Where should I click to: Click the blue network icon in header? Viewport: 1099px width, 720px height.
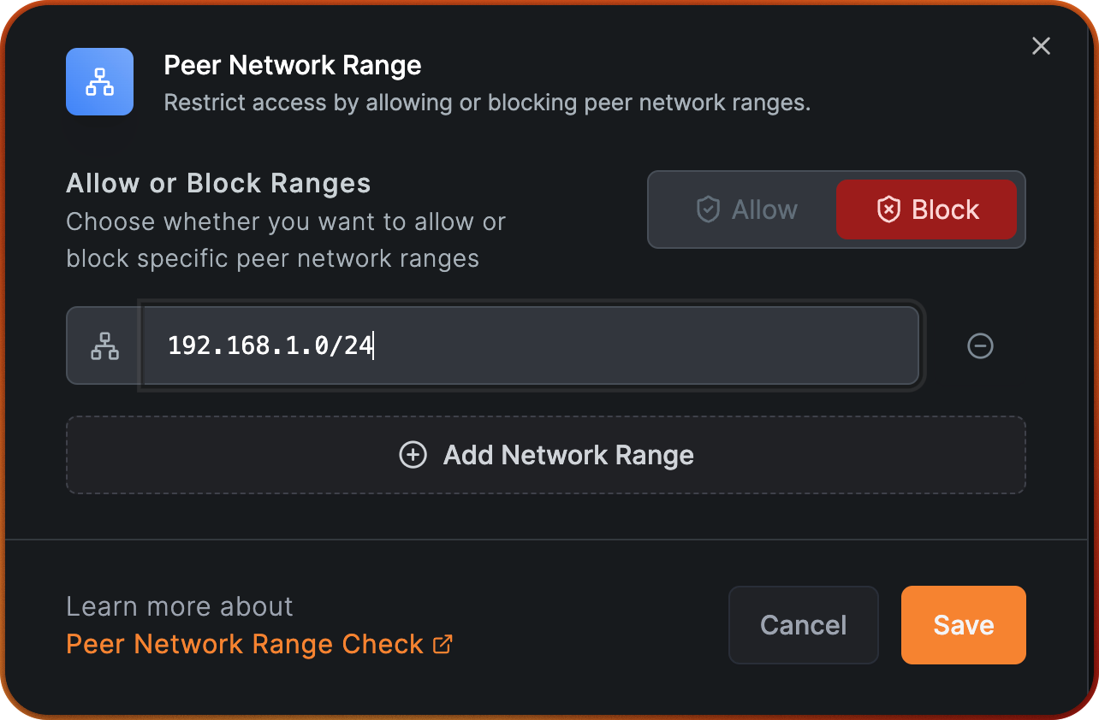100,82
